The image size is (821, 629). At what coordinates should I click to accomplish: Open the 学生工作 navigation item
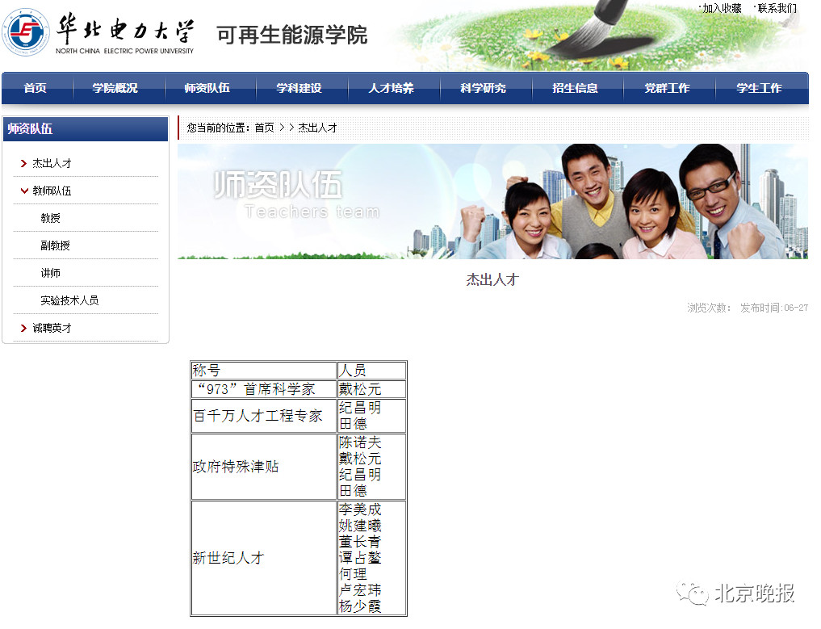[x=759, y=89]
